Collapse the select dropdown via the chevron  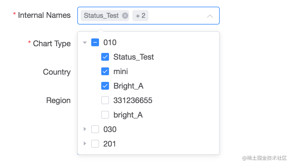pos(210,16)
